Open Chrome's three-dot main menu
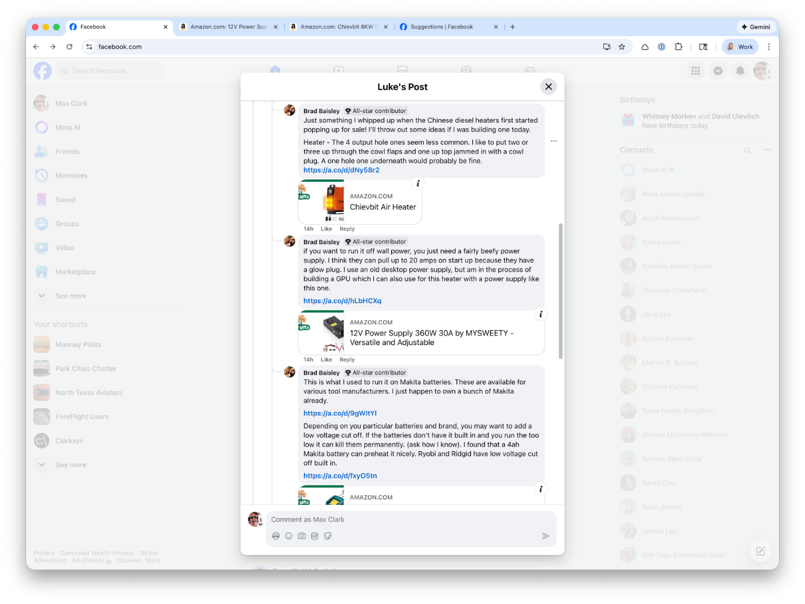 [x=769, y=47]
